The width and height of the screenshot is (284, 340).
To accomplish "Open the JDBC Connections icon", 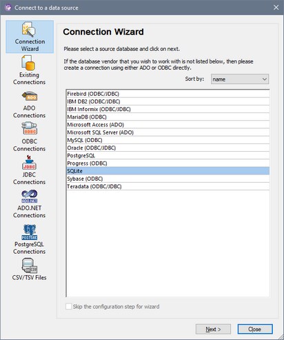I will tap(29, 170).
